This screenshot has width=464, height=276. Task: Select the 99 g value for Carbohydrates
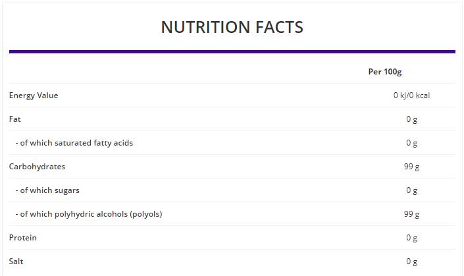412,167
